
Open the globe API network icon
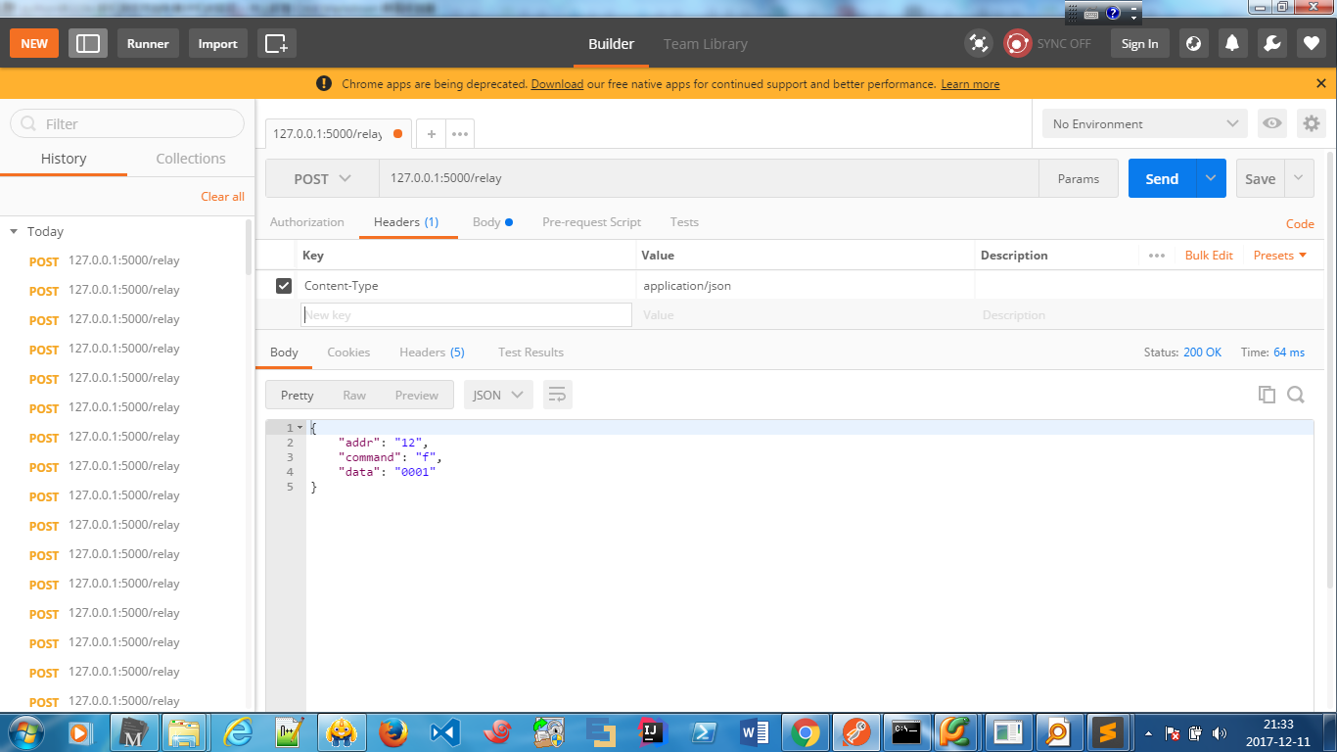pyautogui.click(x=1193, y=43)
